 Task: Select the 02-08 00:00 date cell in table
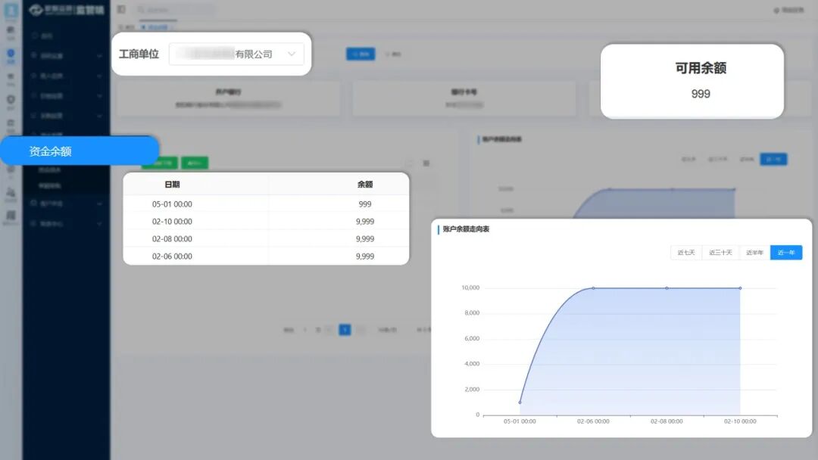(x=172, y=239)
